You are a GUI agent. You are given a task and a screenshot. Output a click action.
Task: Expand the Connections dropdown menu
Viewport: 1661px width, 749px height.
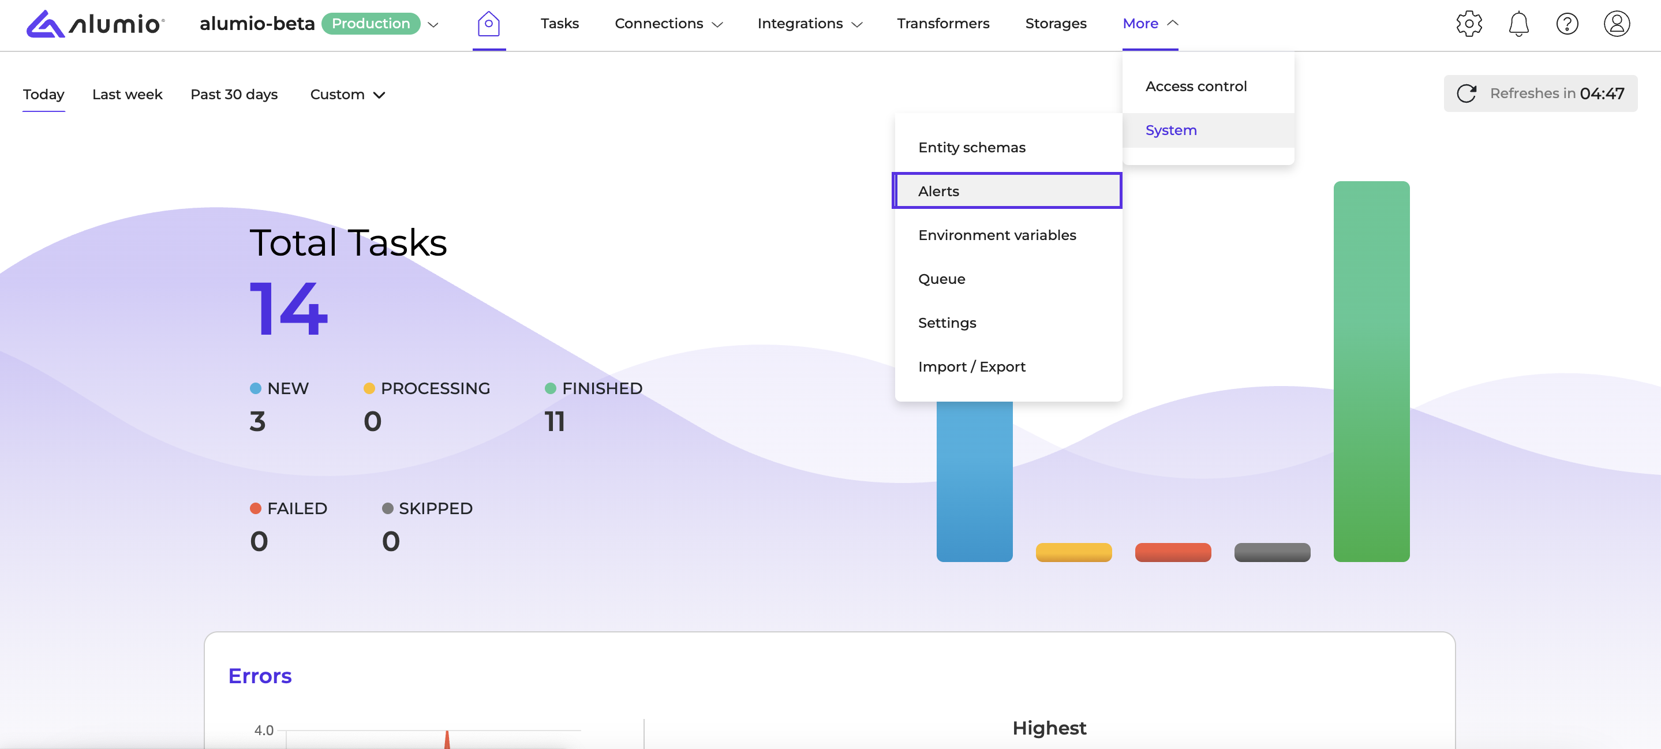click(669, 24)
